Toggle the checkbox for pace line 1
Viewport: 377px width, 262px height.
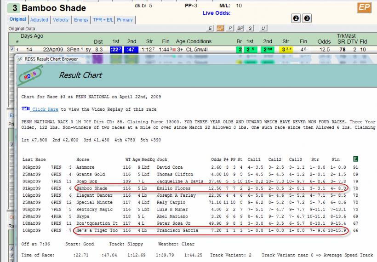pos(12,49)
